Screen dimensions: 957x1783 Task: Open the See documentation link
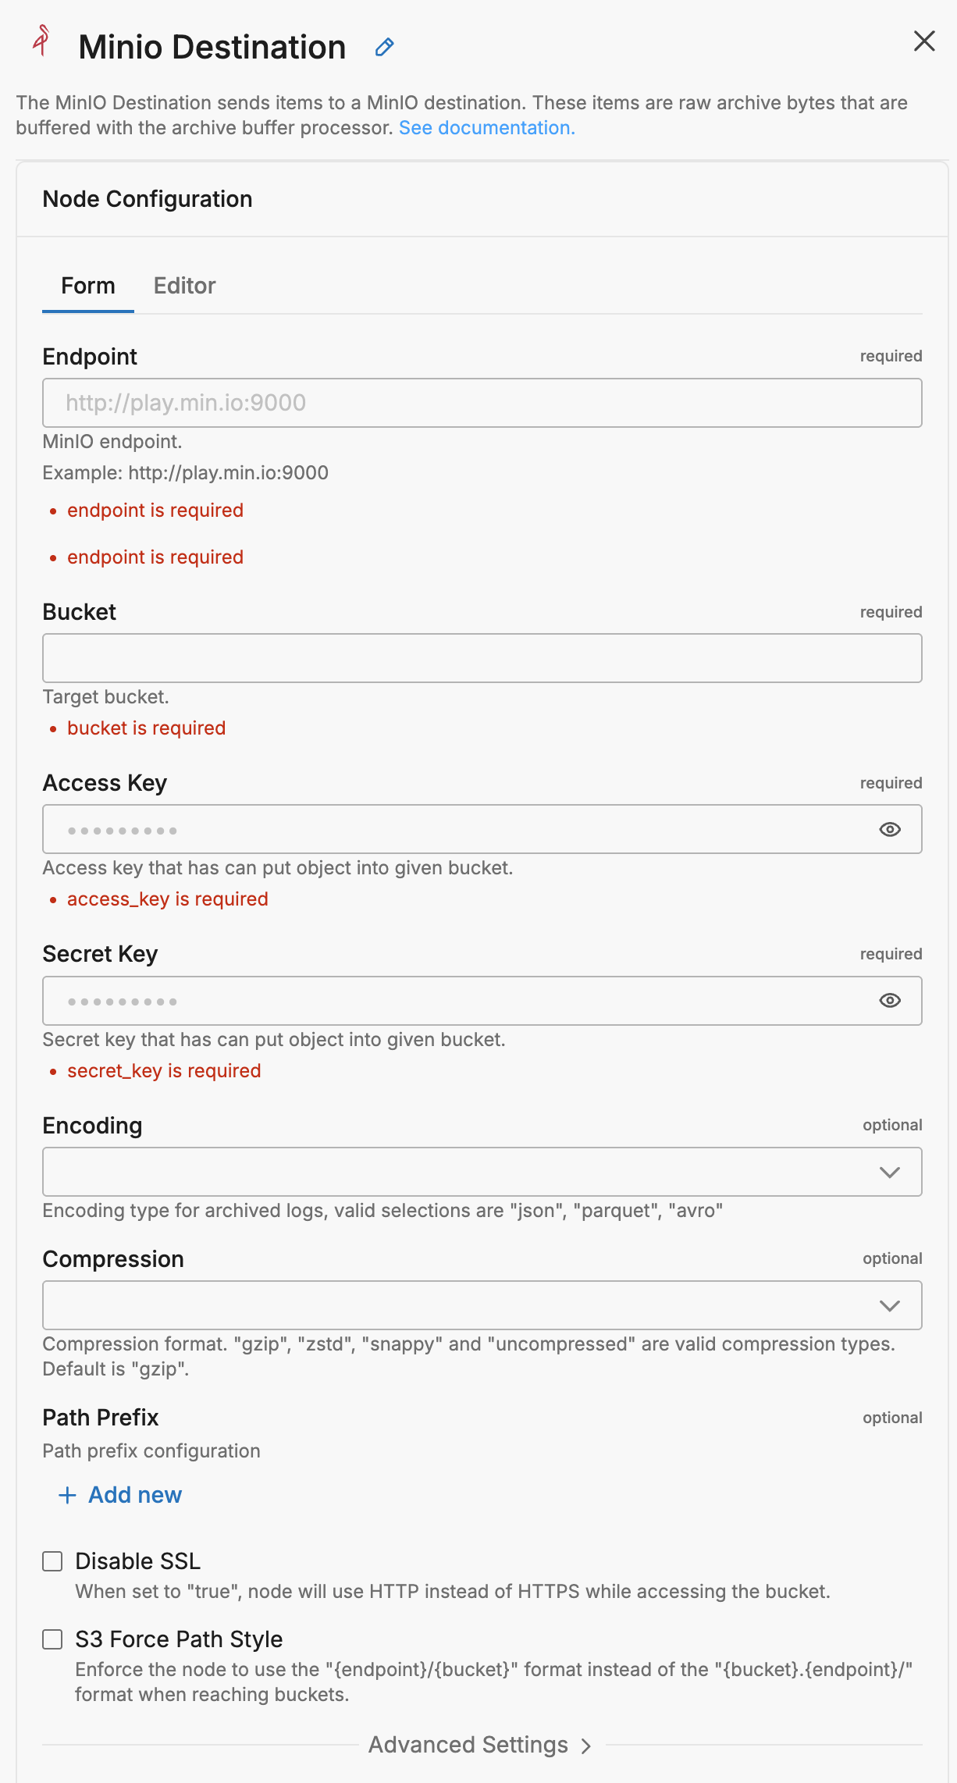[x=486, y=128]
